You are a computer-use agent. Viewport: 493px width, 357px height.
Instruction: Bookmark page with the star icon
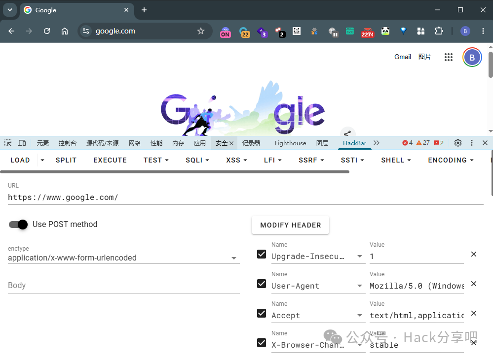pyautogui.click(x=200, y=31)
